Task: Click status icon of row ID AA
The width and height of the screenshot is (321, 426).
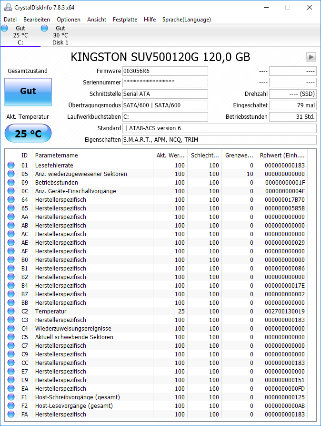Action: (x=11, y=217)
